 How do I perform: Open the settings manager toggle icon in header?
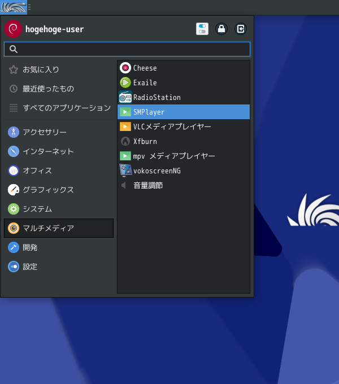(202, 29)
